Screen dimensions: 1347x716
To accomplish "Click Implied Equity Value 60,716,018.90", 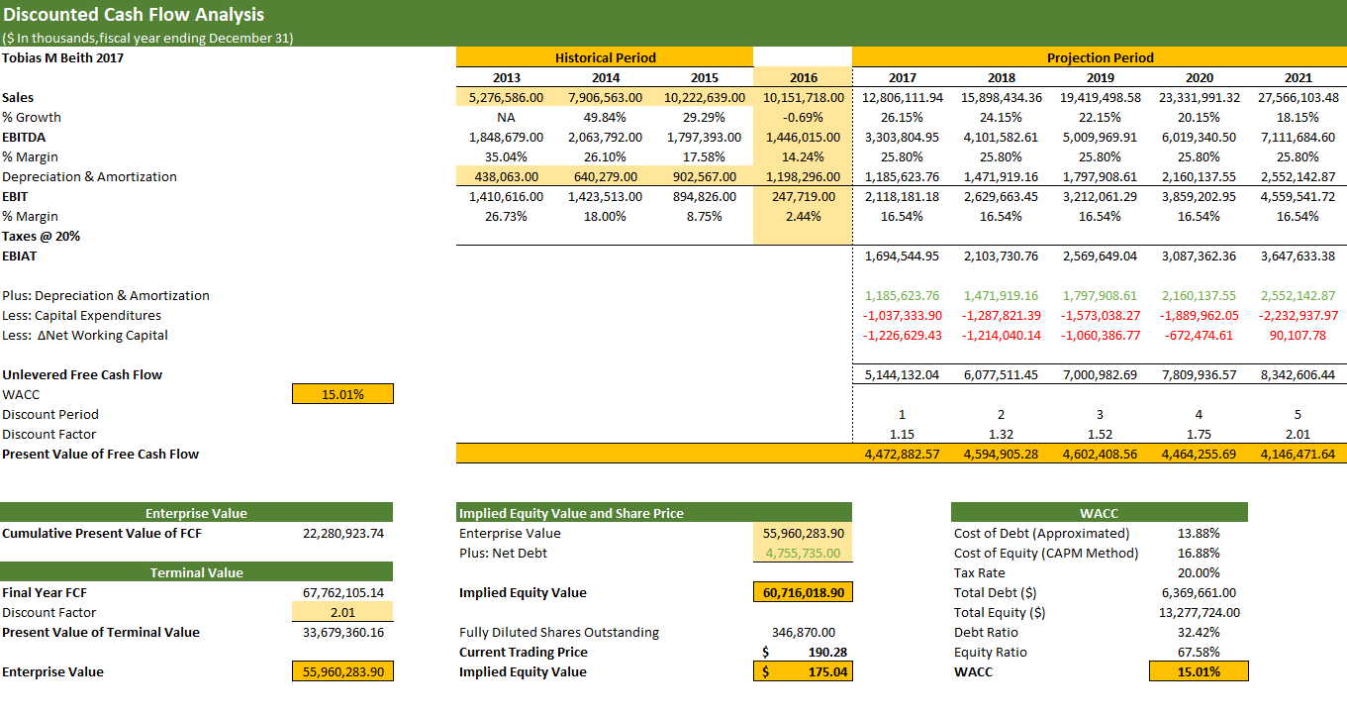I will 803,592.
